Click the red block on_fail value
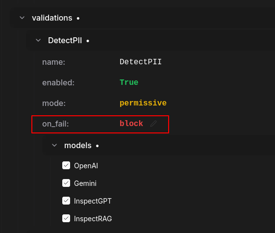Image resolution: width=275 pixels, height=233 pixels. (x=131, y=123)
